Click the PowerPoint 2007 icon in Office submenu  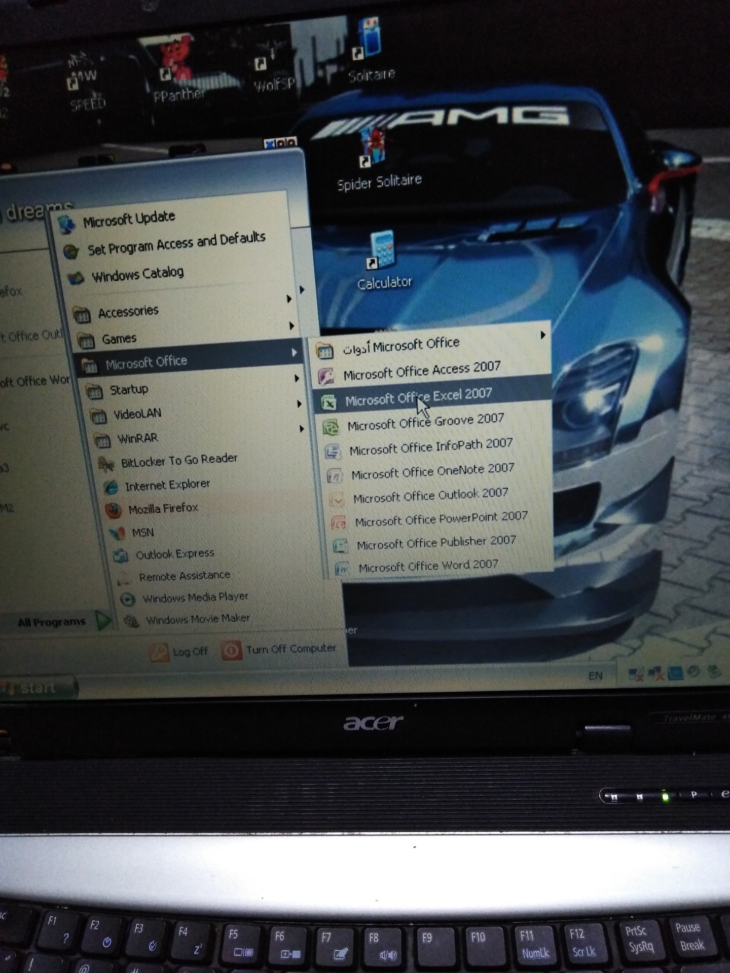[x=338, y=522]
